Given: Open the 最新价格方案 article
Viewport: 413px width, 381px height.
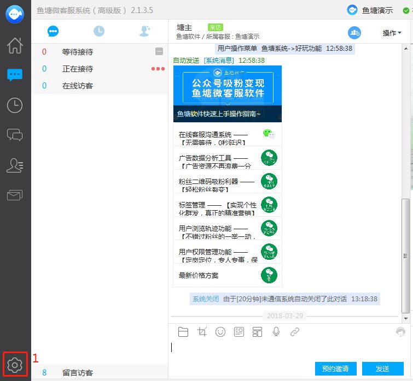Looking at the screenshot, I should (228, 275).
